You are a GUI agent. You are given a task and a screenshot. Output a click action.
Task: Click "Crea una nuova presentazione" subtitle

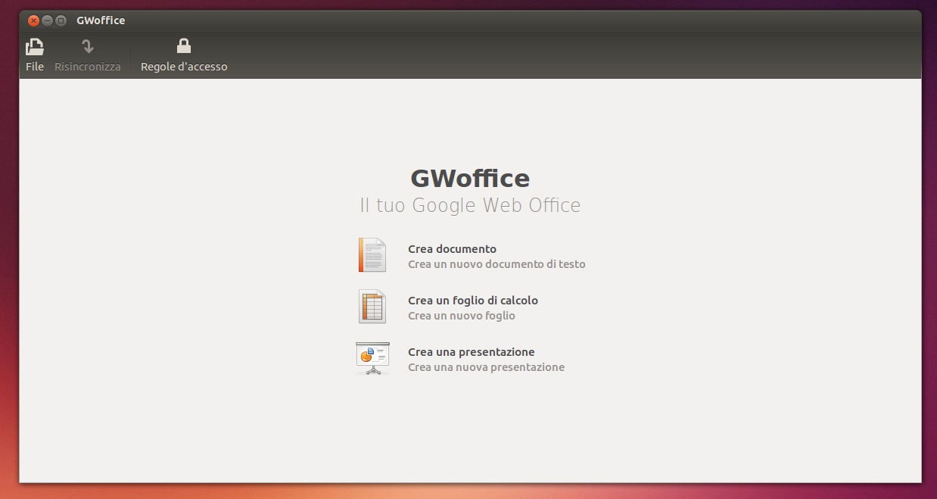tap(487, 367)
